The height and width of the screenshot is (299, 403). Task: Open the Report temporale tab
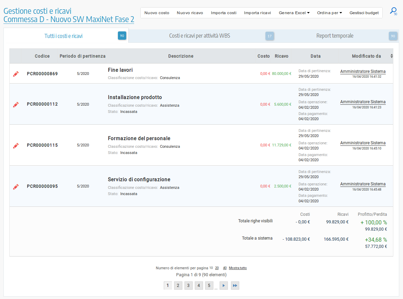[335, 36]
